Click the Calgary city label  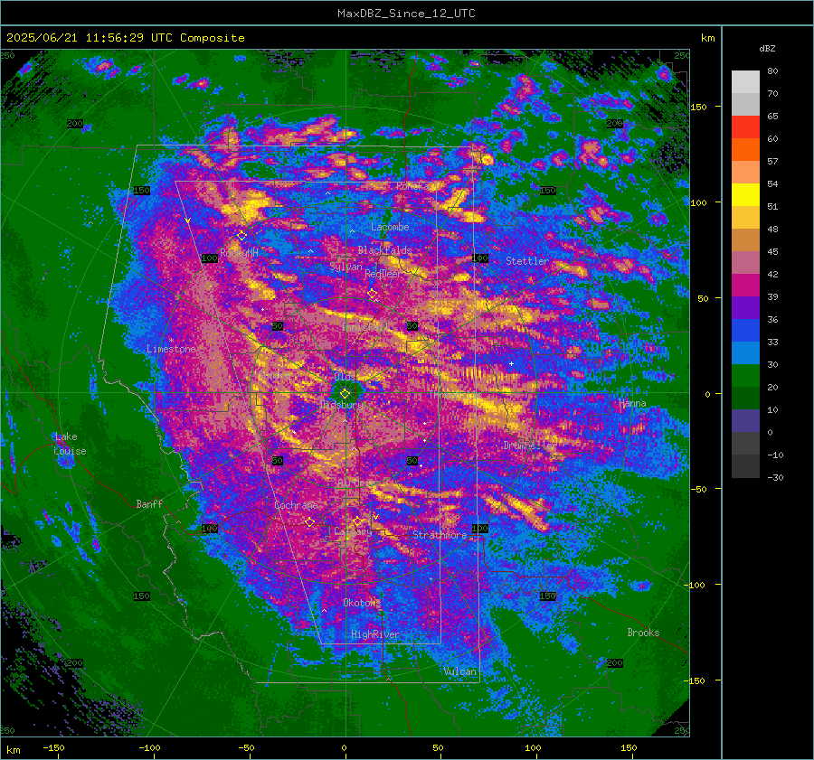tap(353, 531)
